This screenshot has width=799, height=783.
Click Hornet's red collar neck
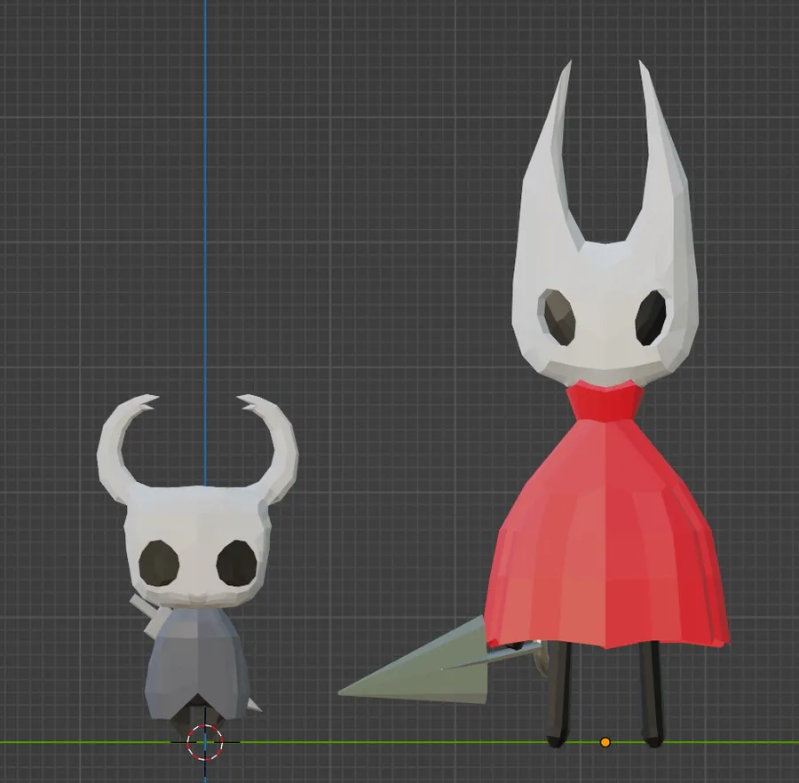(605, 403)
